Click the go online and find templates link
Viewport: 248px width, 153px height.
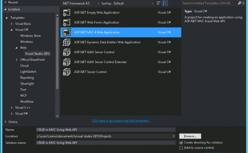[x=121, y=120]
